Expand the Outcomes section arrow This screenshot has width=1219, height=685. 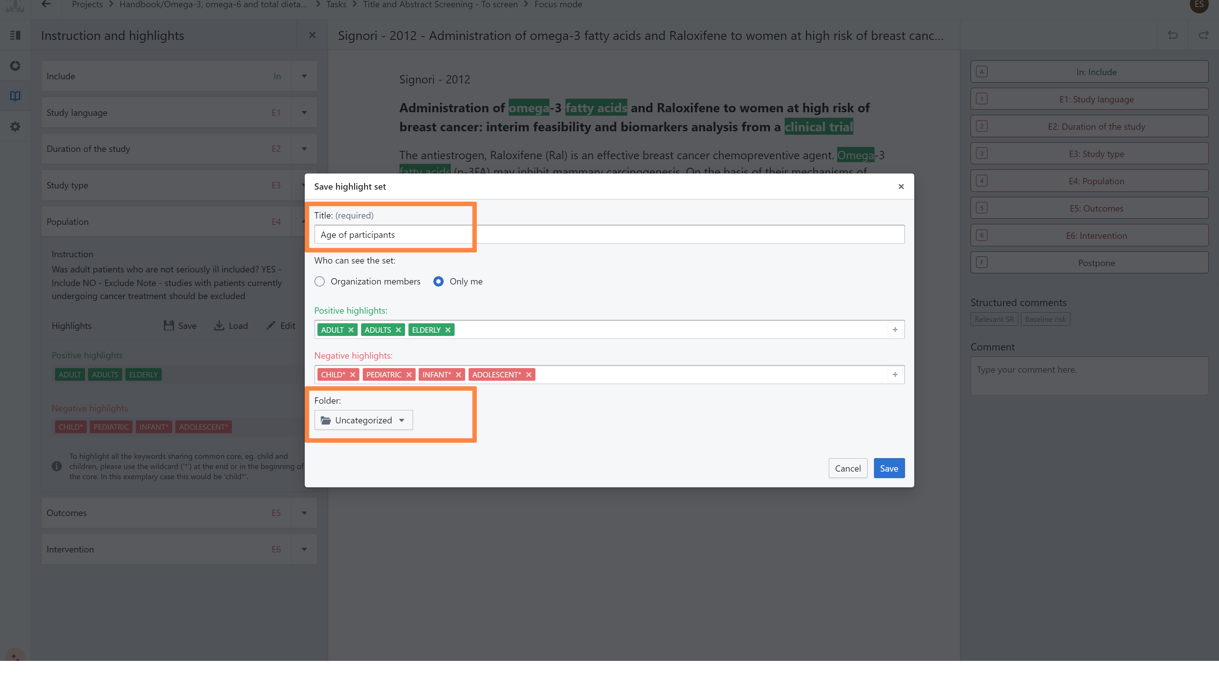[x=304, y=513]
